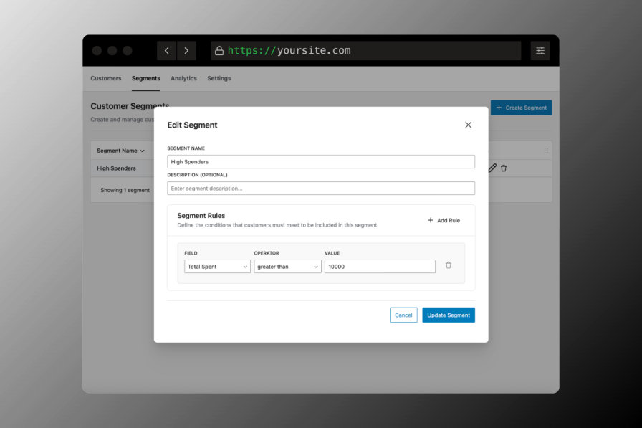
Task: Click the browser back arrow
Action: [x=167, y=50]
